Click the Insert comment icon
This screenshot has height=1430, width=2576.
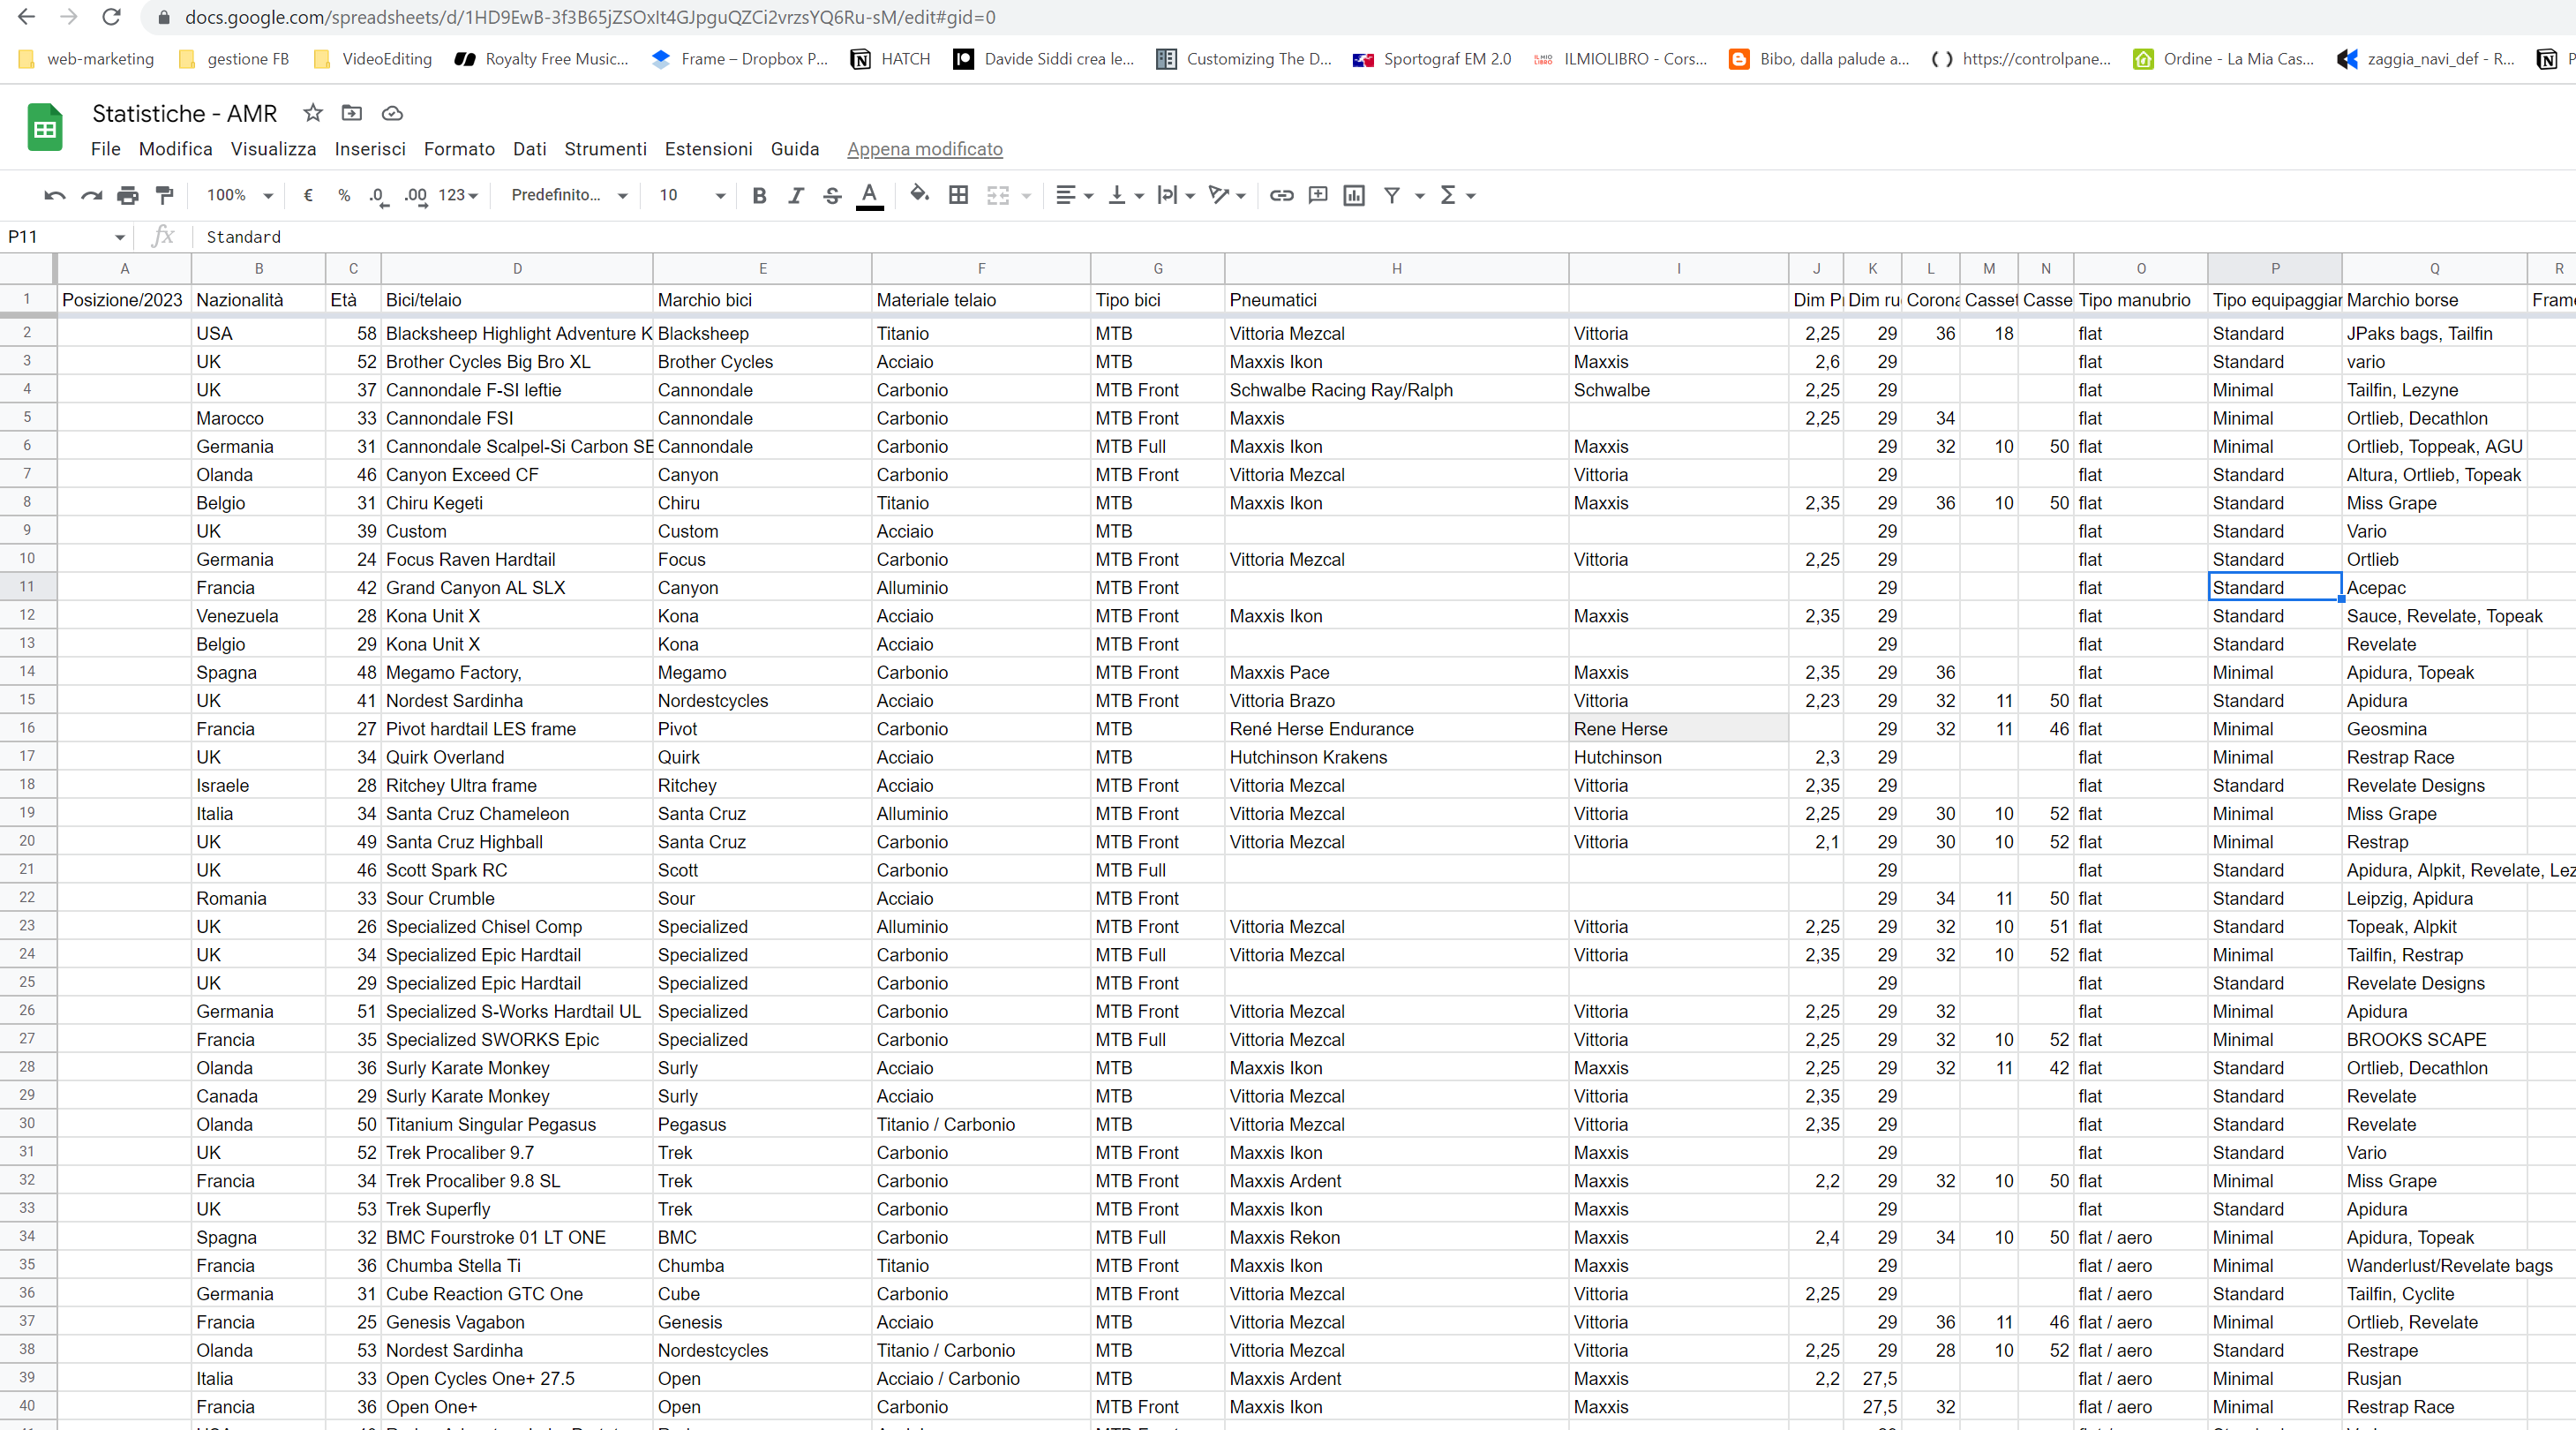point(1318,196)
